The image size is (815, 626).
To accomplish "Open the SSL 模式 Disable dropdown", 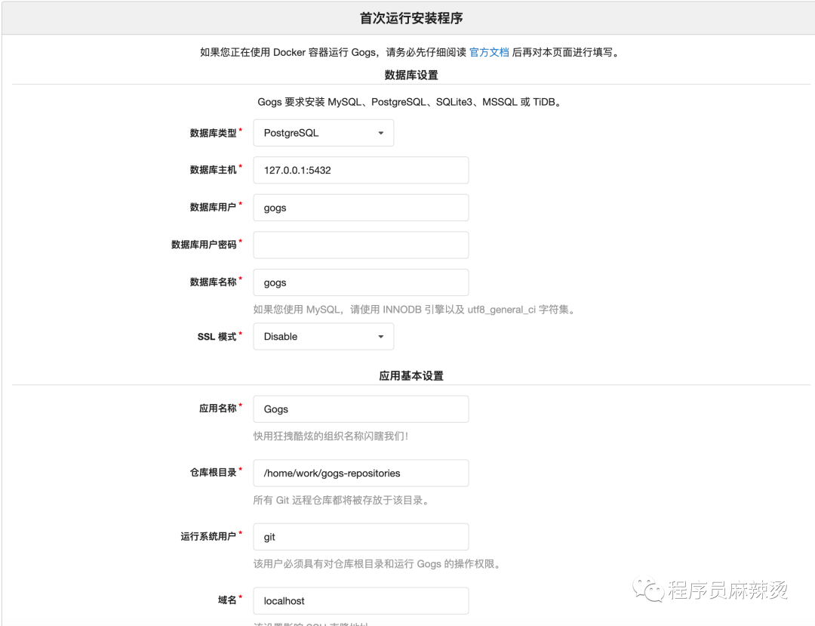I will tap(323, 336).
